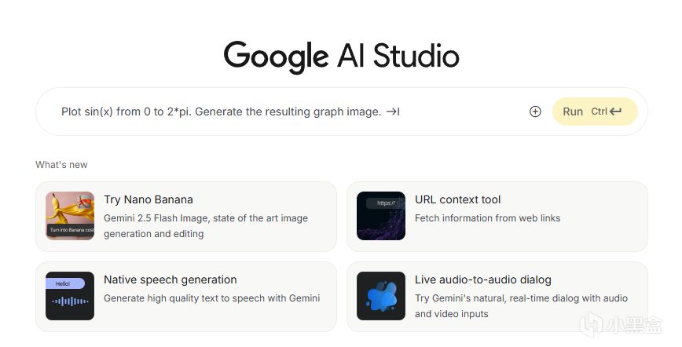
Task: Select the URL context tool heading
Action: 457,199
